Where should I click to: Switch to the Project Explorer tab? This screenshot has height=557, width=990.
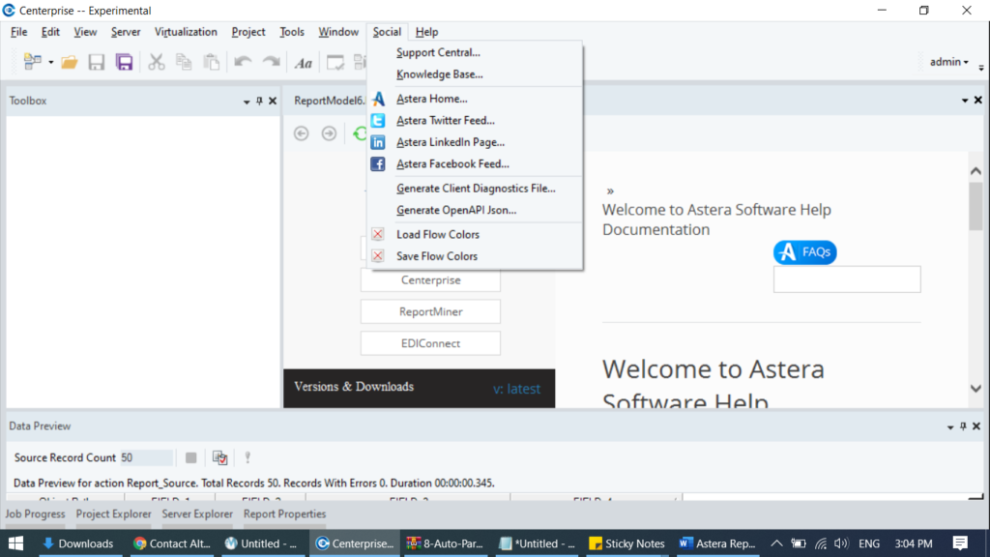[x=113, y=514]
